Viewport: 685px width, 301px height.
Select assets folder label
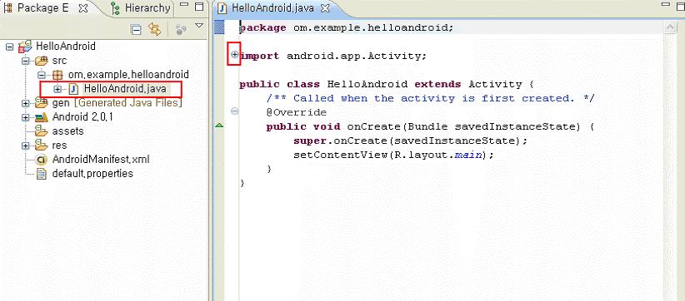click(x=67, y=131)
